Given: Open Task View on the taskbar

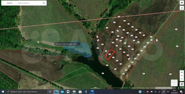Looking at the screenshot, I should click(50, 92).
